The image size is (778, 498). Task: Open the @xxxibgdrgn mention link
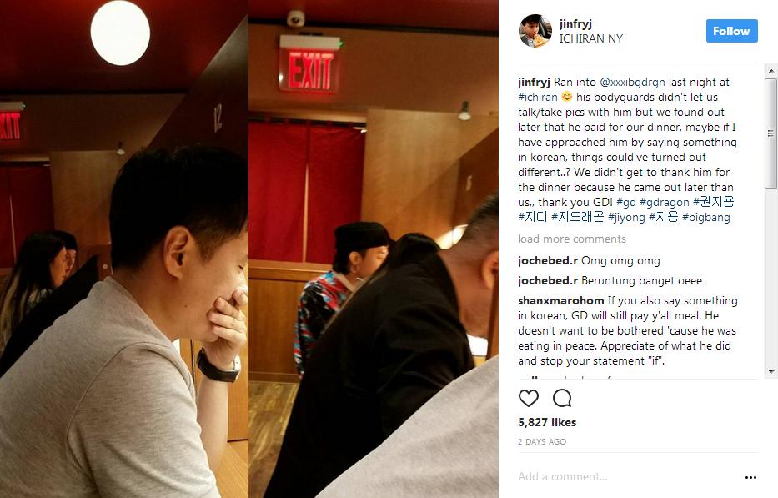click(632, 82)
